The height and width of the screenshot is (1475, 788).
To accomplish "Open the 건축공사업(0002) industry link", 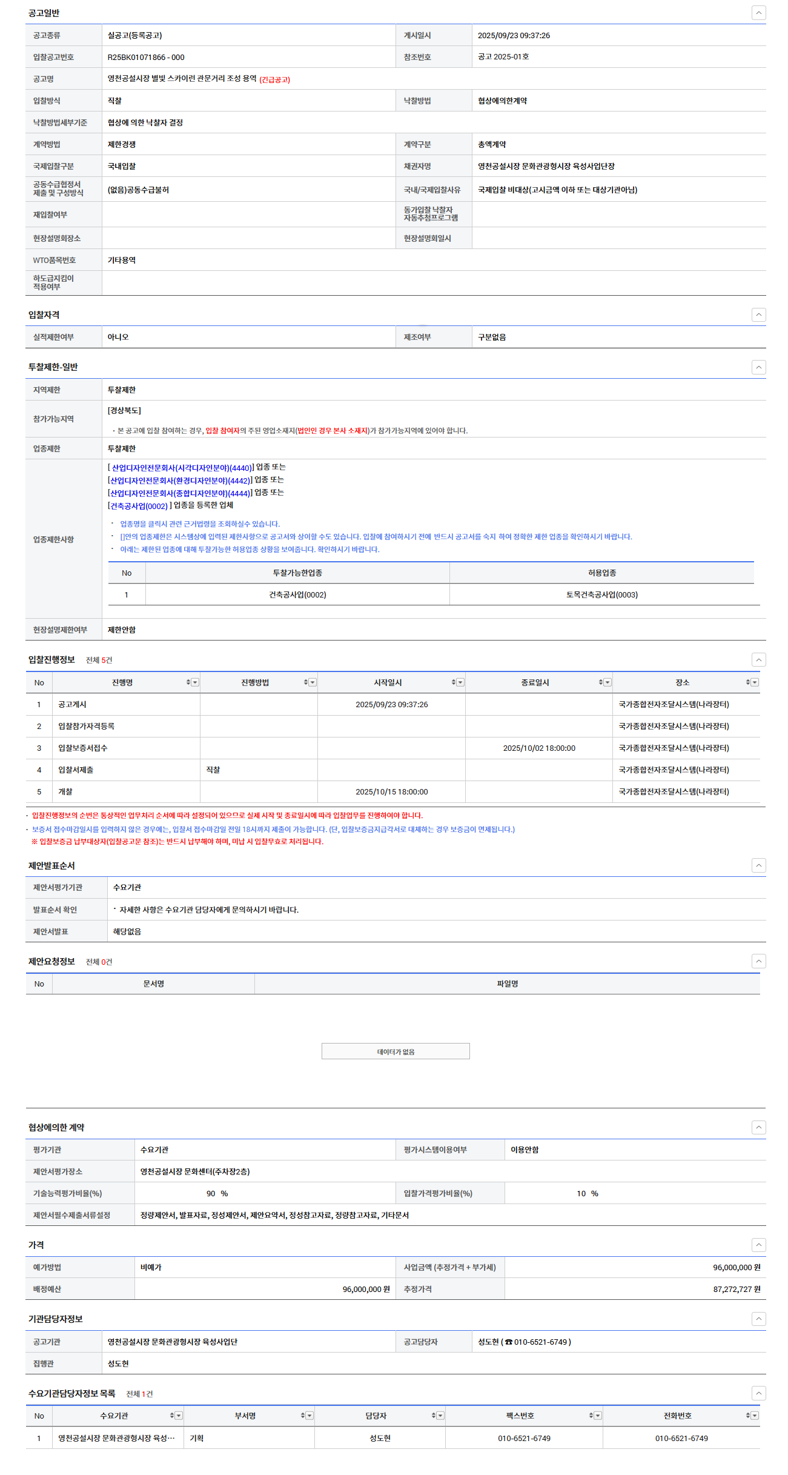I will 139,506.
